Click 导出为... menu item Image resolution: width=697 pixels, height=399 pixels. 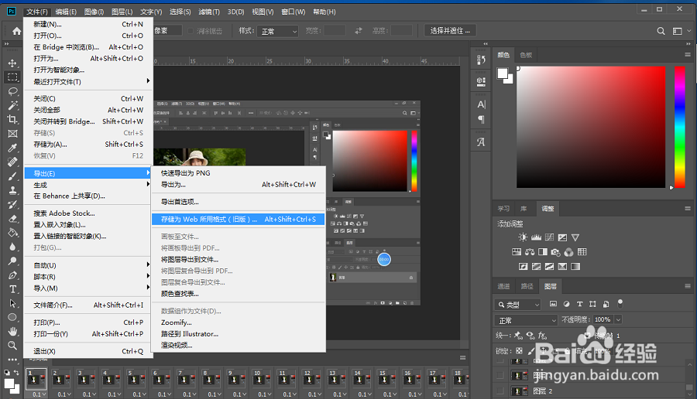pos(239,185)
